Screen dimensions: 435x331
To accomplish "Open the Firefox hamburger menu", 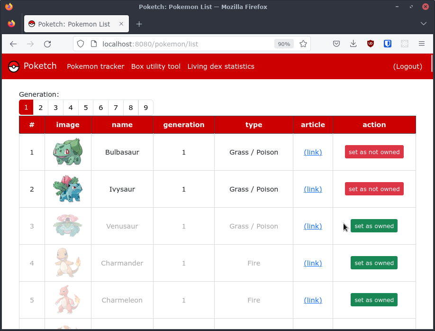I will (421, 44).
